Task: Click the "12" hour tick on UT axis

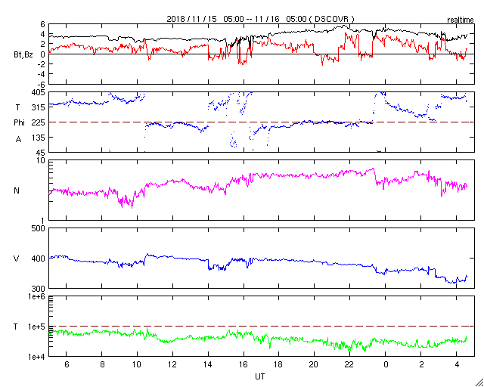Action: coord(172,364)
